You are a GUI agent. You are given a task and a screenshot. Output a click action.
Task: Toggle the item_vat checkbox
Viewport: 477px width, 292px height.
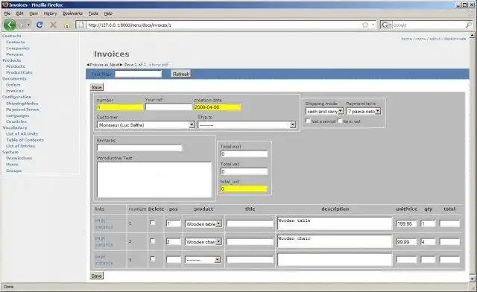tap(340, 121)
